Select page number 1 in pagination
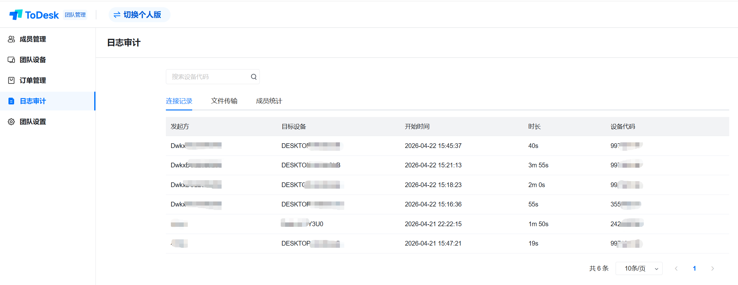 [x=694, y=268]
